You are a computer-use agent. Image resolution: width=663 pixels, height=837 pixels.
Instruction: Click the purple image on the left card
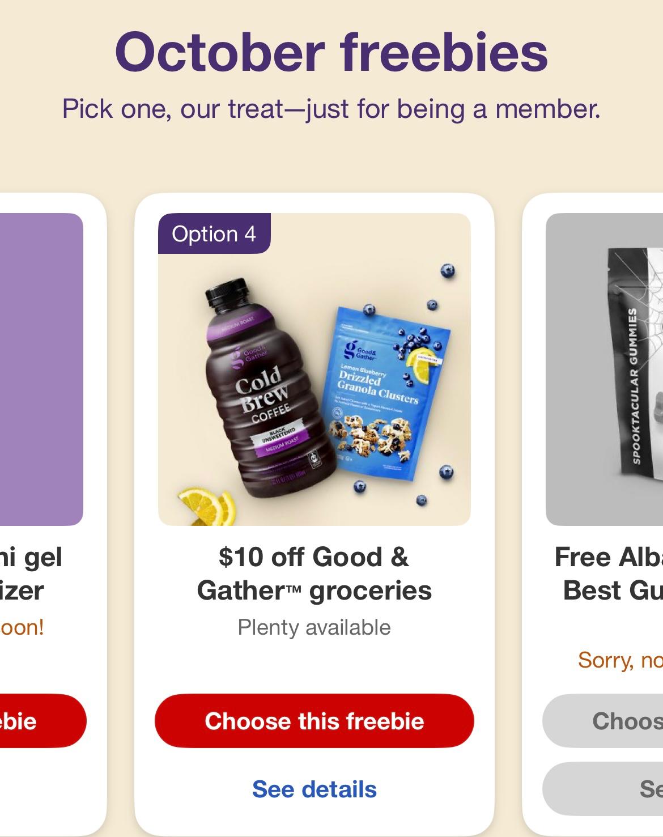[x=41, y=368]
